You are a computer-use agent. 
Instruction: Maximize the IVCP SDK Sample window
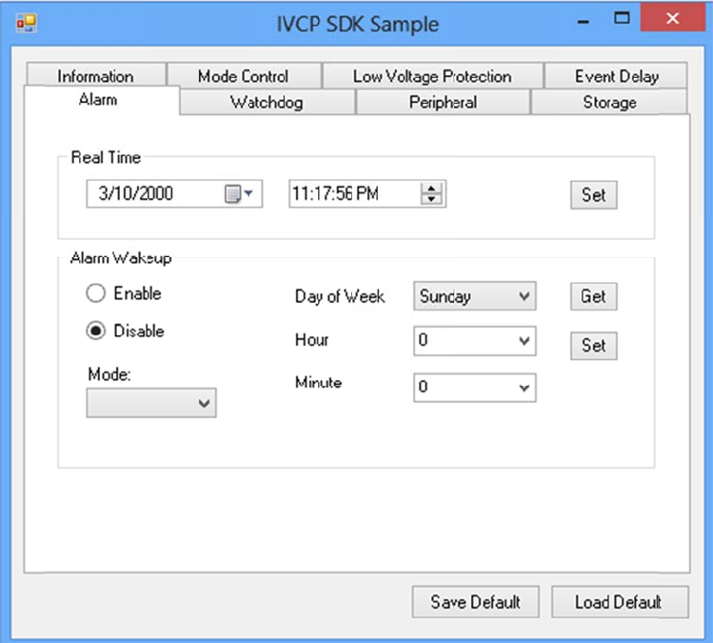[x=622, y=18]
